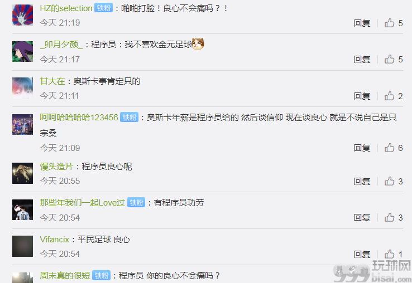The image size is (412, 283).
Task: Thumbs-up the 呵呵哈哈哈哈123456 comment
Action: tap(390, 148)
